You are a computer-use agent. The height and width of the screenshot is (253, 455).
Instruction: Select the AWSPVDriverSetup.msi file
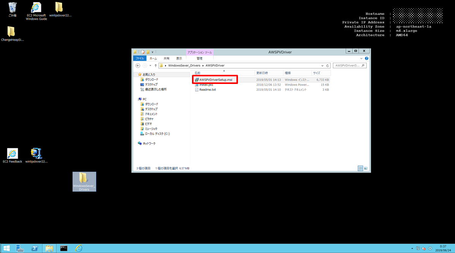coord(216,80)
